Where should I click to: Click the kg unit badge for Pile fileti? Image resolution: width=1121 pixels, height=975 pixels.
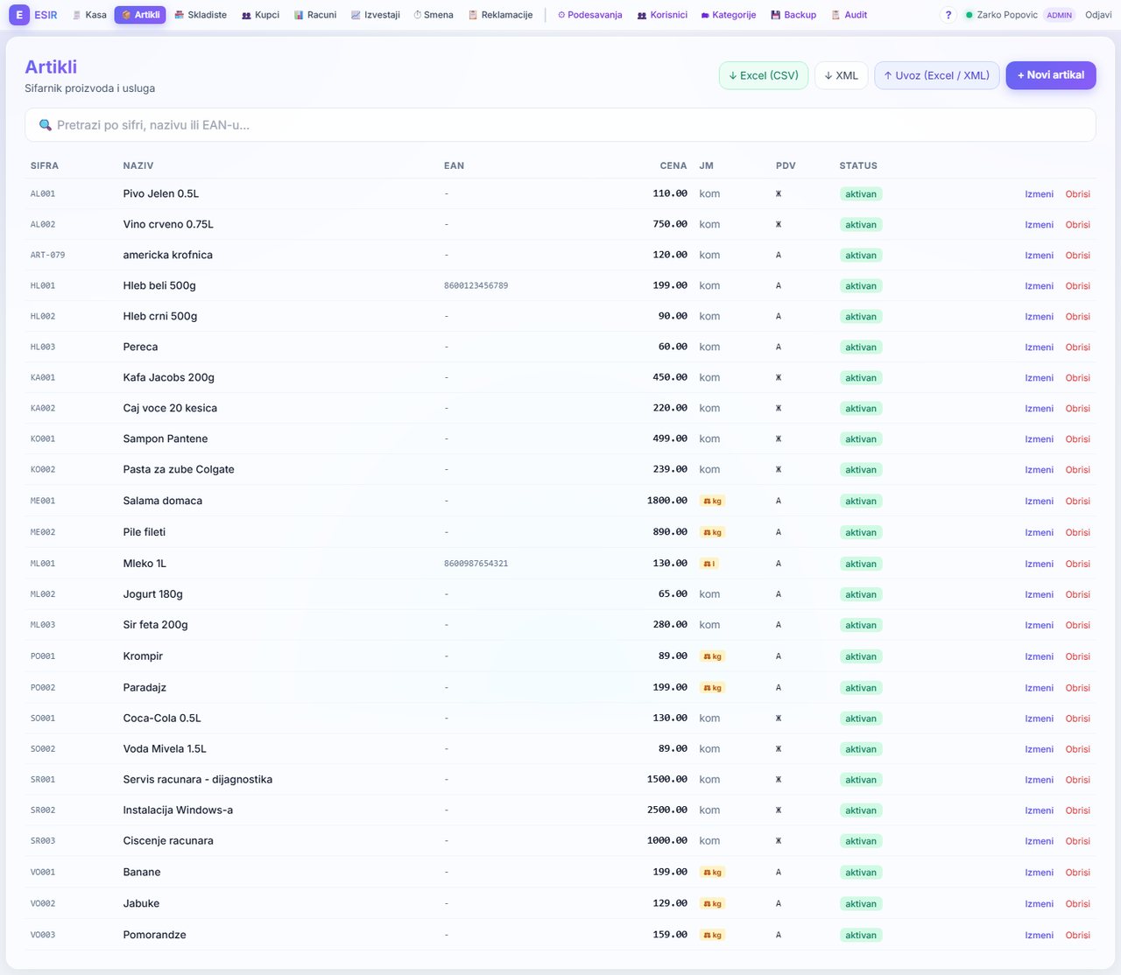(712, 532)
